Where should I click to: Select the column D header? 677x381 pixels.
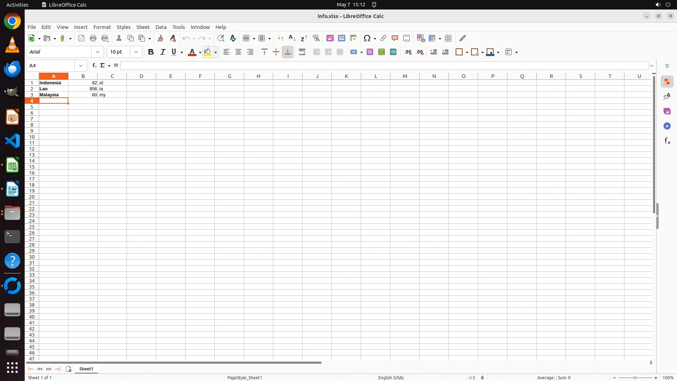pyautogui.click(x=141, y=76)
